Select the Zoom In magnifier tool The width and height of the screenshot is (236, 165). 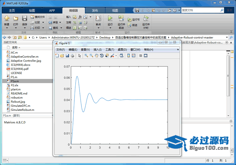point(86,56)
